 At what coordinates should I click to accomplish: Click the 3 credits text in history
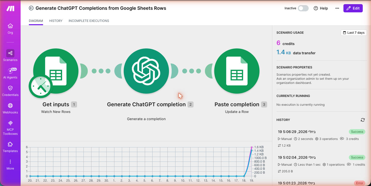(352, 139)
